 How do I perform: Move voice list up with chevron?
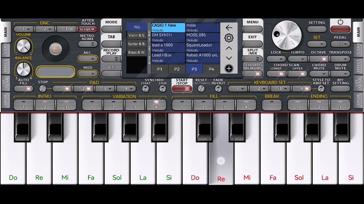(x=229, y=48)
